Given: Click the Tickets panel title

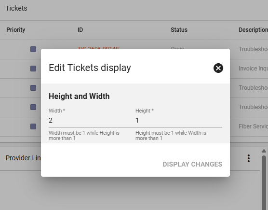Looking at the screenshot, I should point(16,8).
